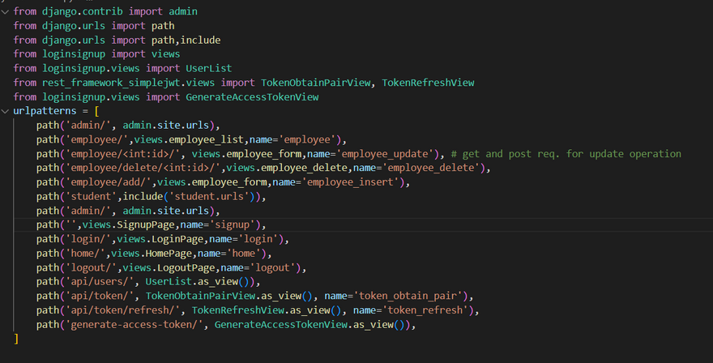Screen dimensions: 713x363
Task: Click 'views.employee_delete' view reference
Action: 287,168
